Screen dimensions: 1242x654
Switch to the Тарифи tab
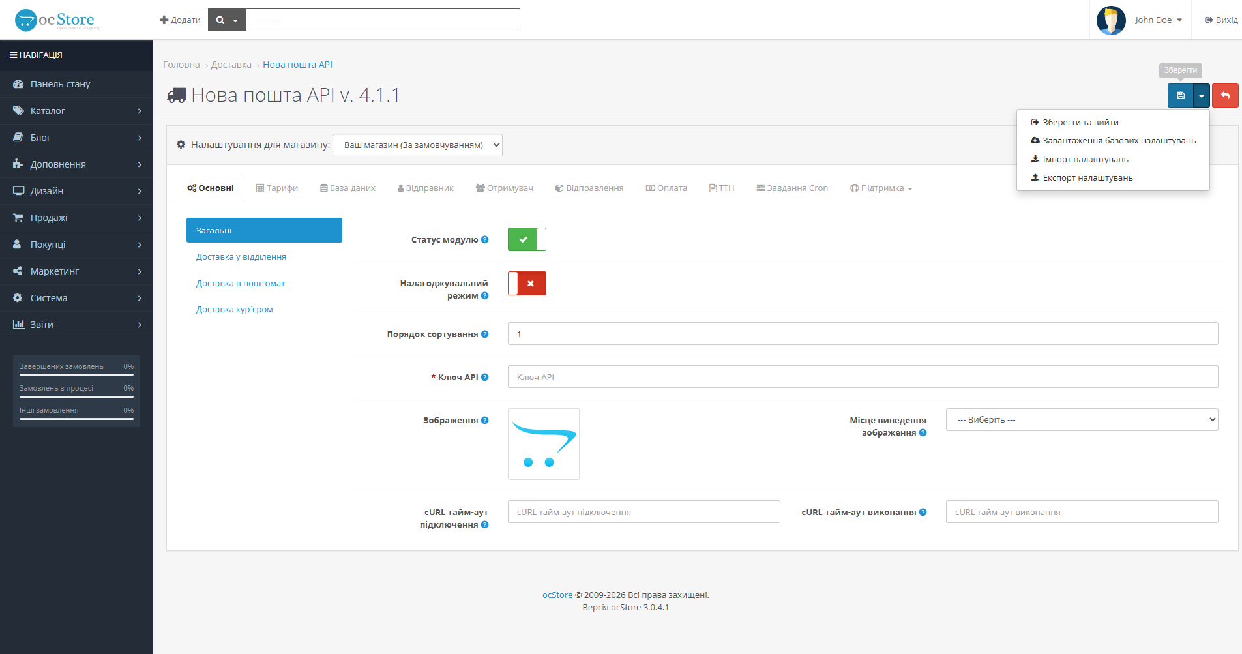[x=277, y=188]
